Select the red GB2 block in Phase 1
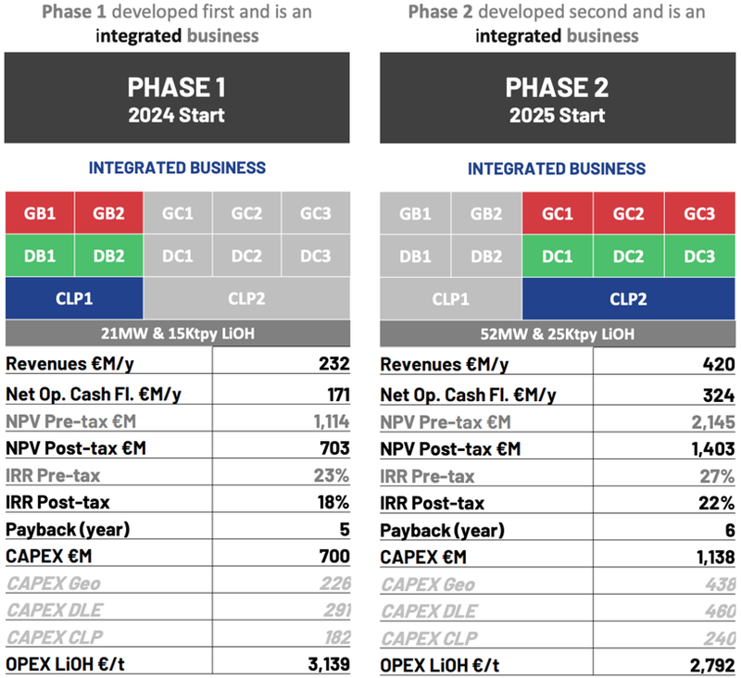741x678 pixels. 108,213
